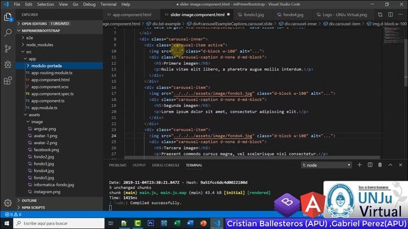Open the Explorer view in activity bar
Image resolution: width=408 pixels, height=229 pixels.
(8, 17)
